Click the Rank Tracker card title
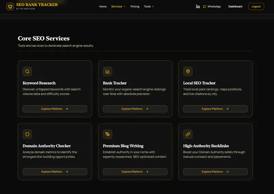 [x=115, y=83]
